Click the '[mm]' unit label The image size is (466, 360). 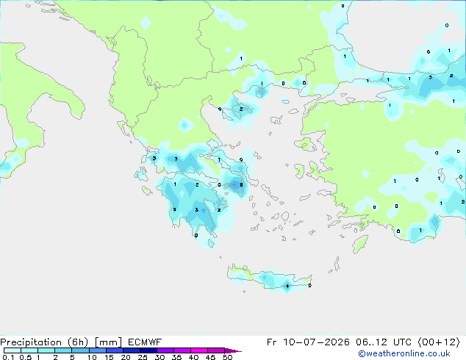[108, 342]
